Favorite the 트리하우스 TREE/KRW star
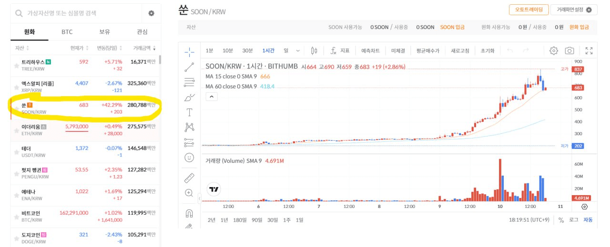This screenshot has width=610, height=247. 17,66
